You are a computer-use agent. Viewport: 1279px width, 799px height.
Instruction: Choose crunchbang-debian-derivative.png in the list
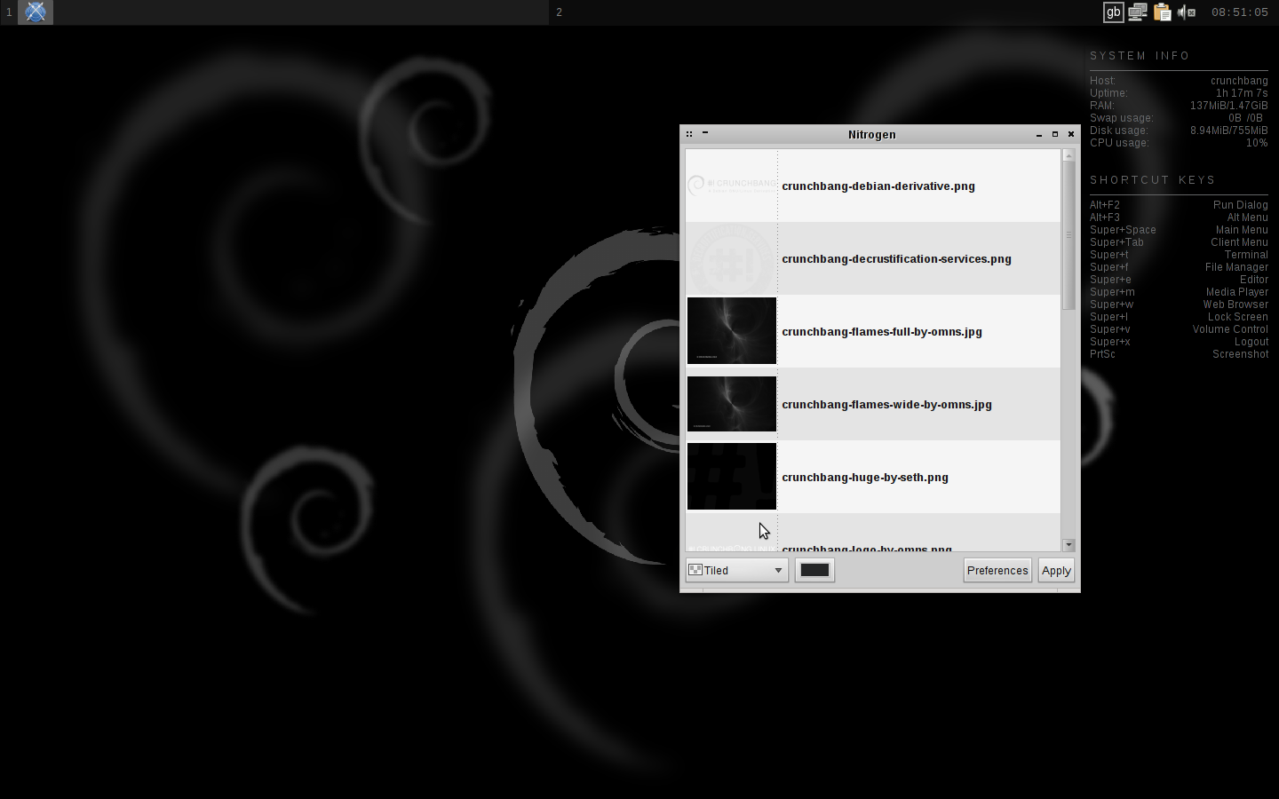pos(873,186)
